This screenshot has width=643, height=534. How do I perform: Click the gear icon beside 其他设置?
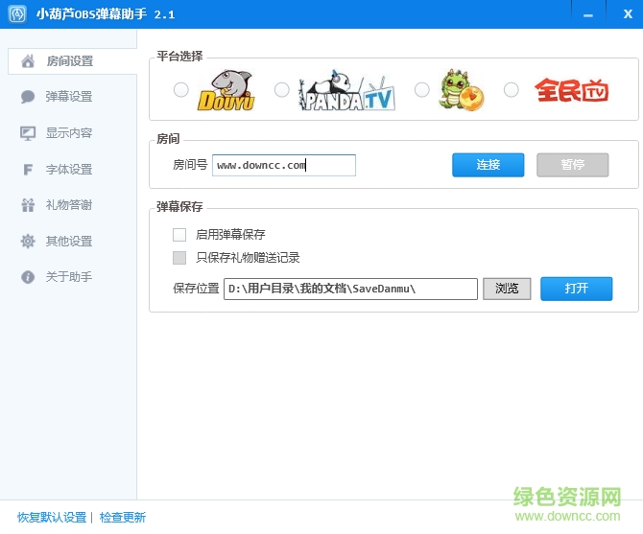28,242
